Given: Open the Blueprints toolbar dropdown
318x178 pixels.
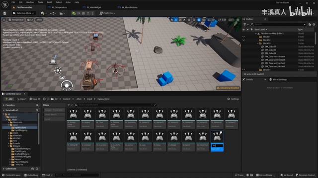Looking at the screenshot, I should [53, 13].
